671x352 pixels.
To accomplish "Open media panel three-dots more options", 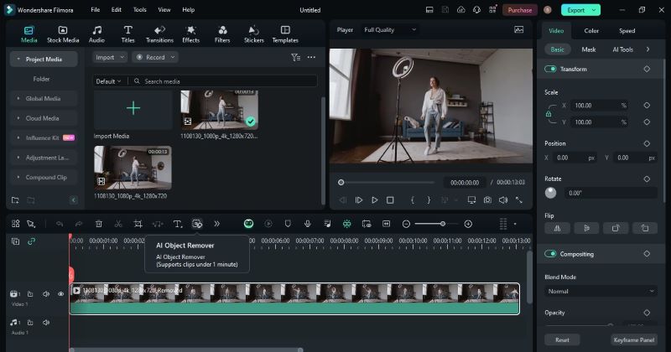I will tap(311, 57).
